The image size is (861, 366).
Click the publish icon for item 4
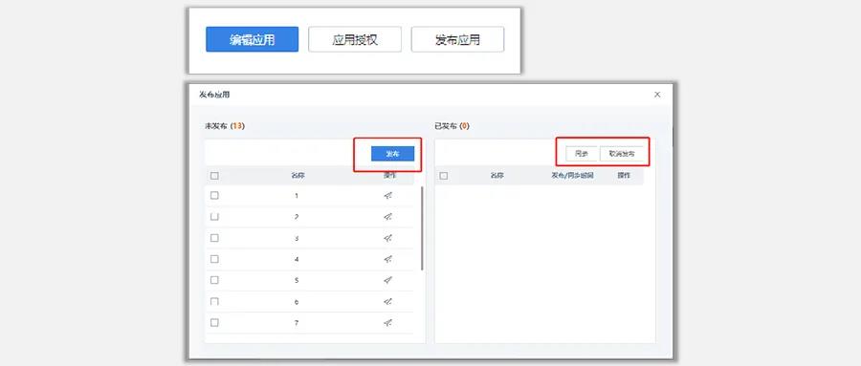tap(388, 259)
